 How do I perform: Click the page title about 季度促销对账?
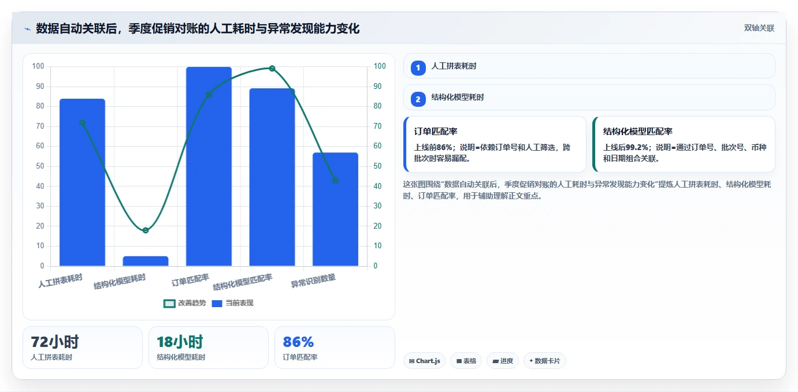[x=198, y=28]
